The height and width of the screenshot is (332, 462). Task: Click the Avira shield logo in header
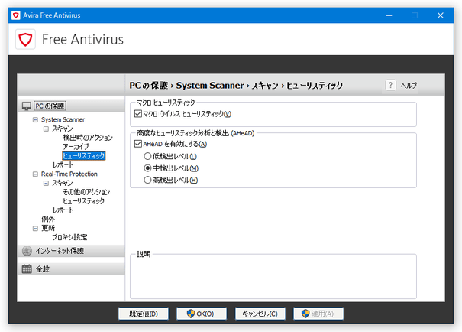tap(25, 39)
